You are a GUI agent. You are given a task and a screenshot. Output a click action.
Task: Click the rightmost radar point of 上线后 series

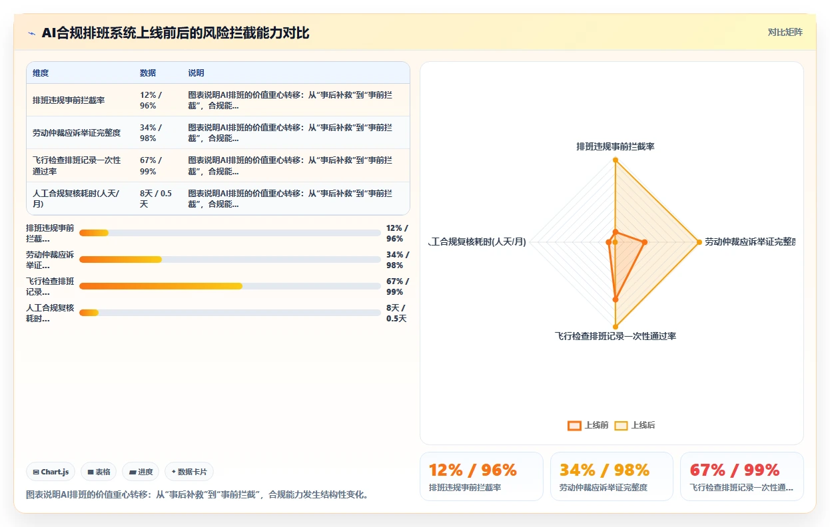(x=699, y=242)
